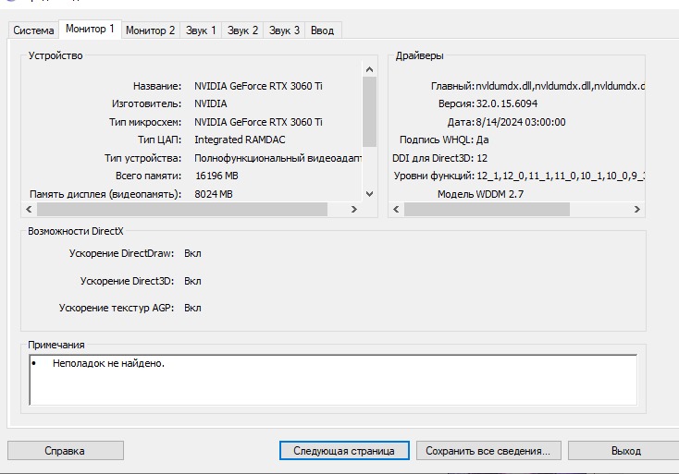Screen dimensions: 679x474
Task: Open the Звук 1 tab
Action: point(201,30)
